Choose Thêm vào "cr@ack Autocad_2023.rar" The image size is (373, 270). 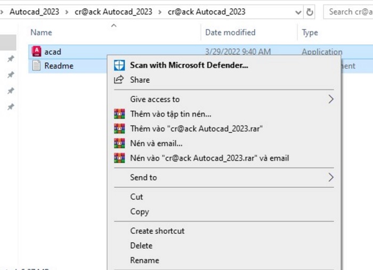[224, 129]
